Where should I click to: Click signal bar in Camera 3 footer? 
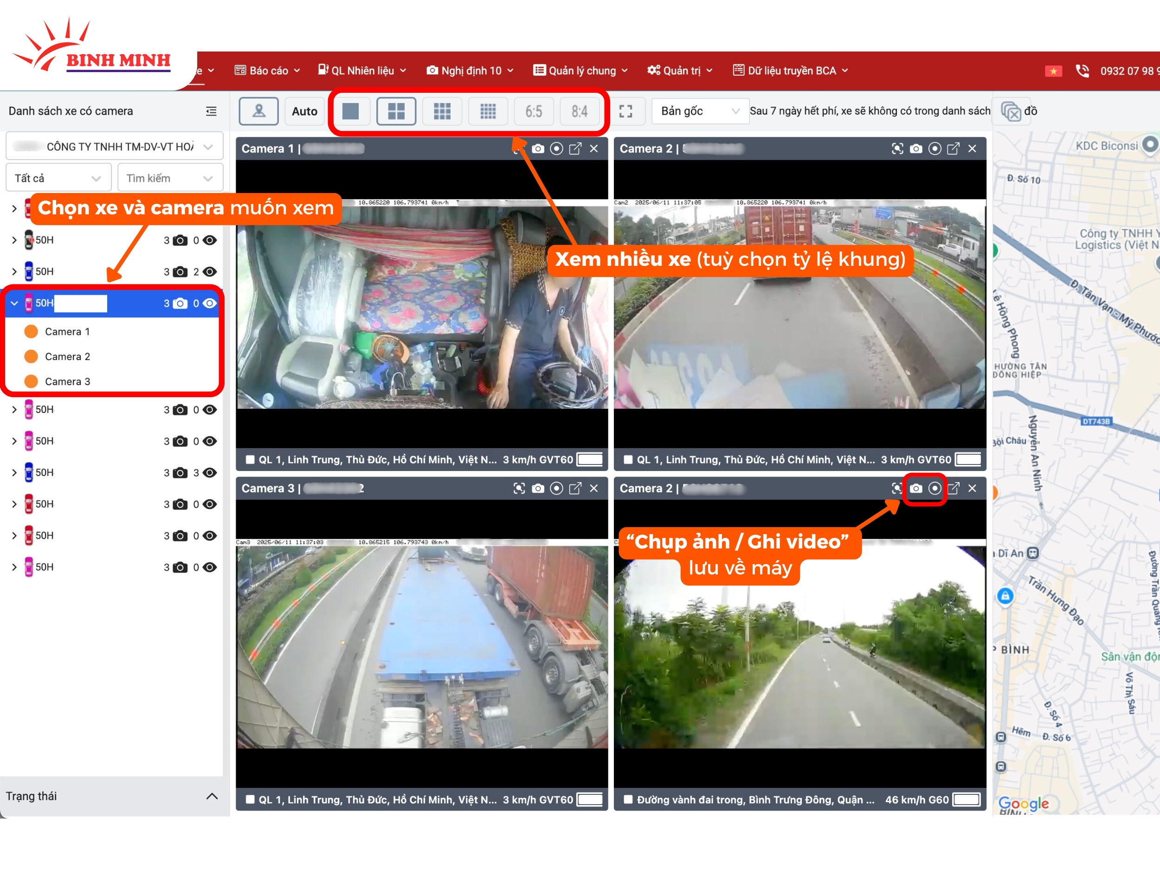[590, 800]
